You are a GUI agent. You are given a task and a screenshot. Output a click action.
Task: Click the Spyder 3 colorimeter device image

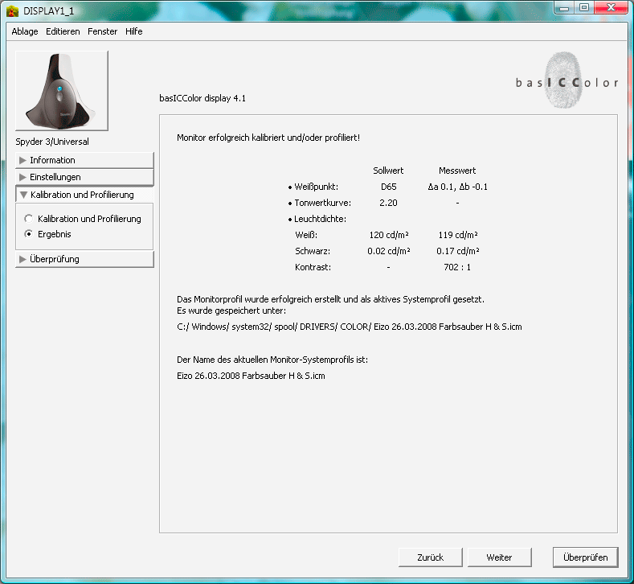pos(61,91)
